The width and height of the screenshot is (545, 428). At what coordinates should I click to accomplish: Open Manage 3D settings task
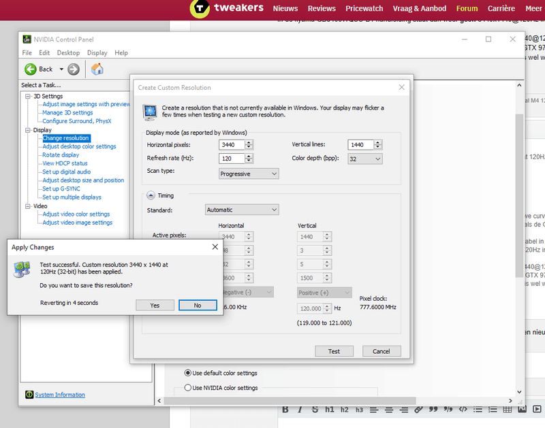point(67,112)
